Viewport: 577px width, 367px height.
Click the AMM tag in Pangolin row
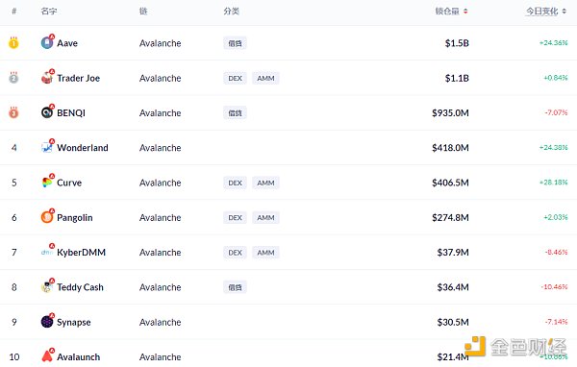(265, 218)
